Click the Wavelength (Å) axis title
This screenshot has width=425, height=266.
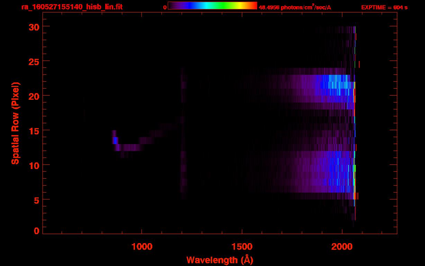[220, 260]
